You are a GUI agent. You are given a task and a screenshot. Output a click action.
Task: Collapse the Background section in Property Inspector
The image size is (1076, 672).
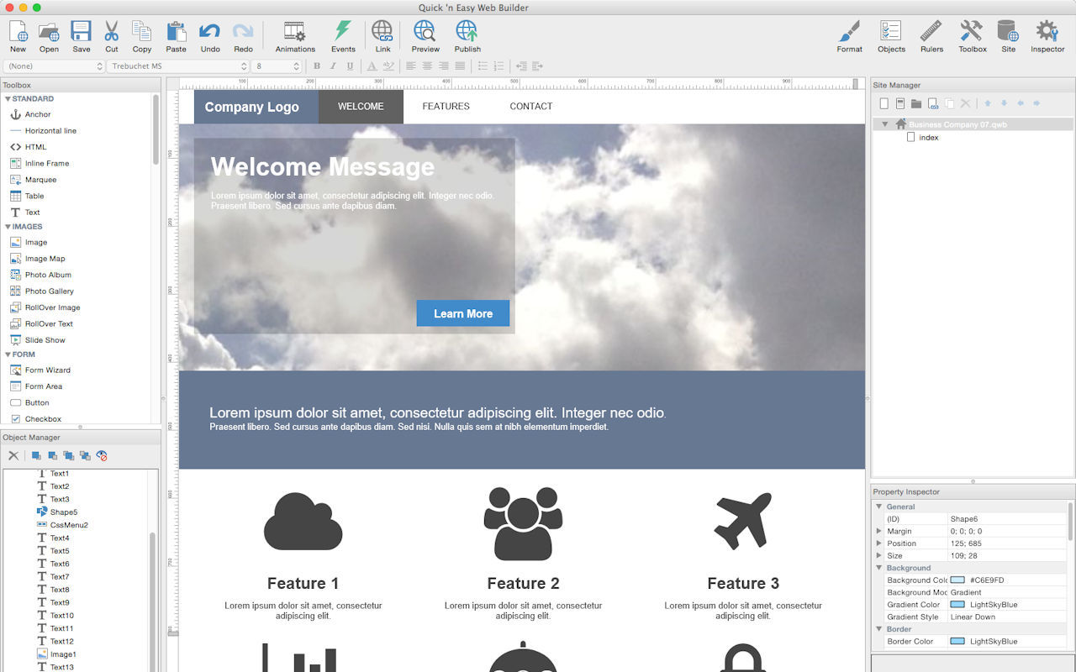[x=879, y=568]
